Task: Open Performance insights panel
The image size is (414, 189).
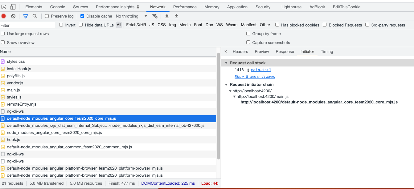Action: 118,7
